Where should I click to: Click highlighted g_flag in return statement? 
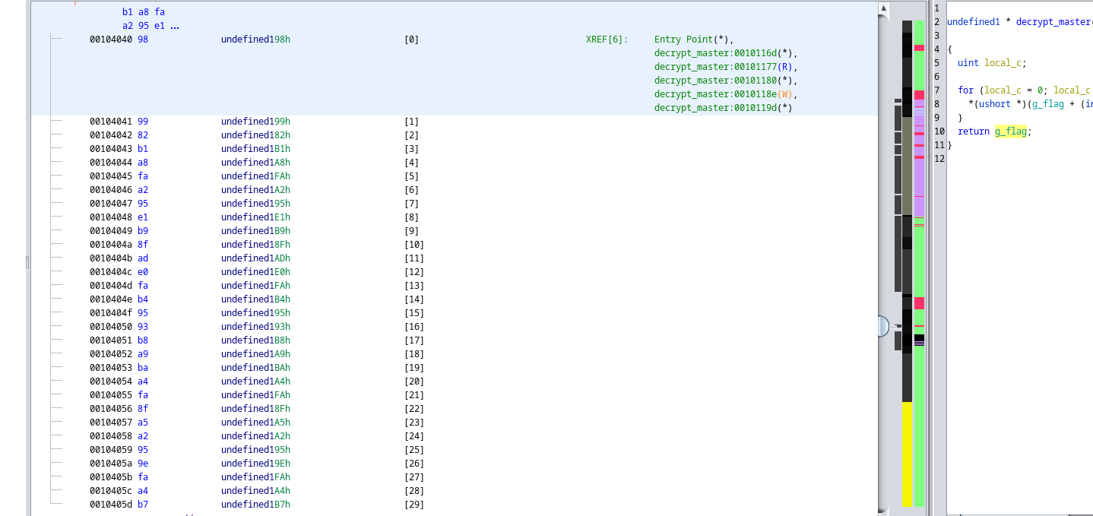(x=1010, y=131)
